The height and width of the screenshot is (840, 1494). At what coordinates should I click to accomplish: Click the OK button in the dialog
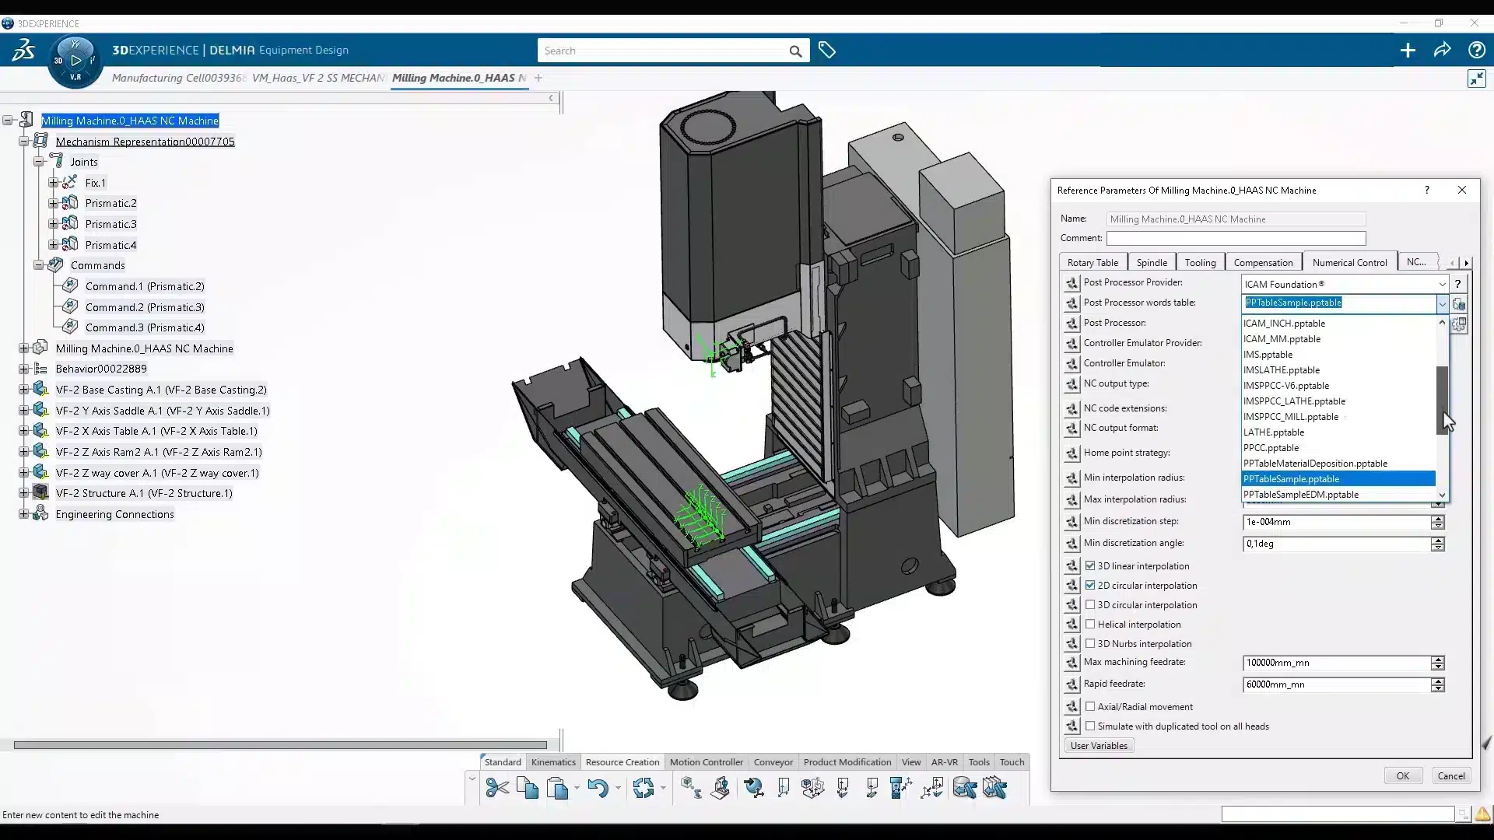click(1402, 775)
